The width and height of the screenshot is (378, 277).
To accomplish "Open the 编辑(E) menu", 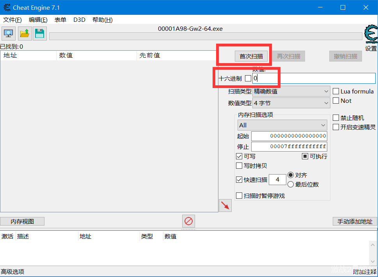I will click(x=38, y=20).
